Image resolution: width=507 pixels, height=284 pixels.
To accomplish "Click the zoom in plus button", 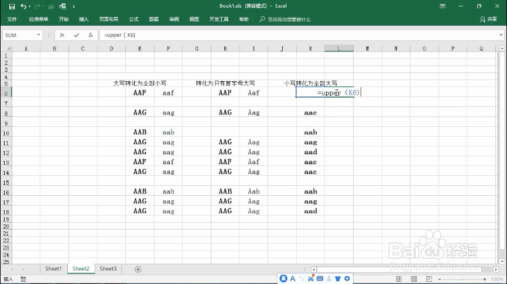I will 484,279.
